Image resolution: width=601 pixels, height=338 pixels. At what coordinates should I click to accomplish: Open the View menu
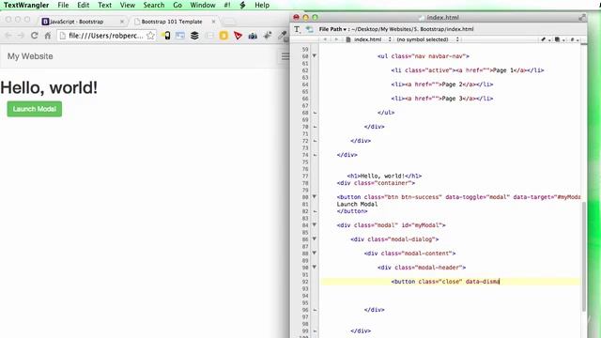pyautogui.click(x=128, y=5)
